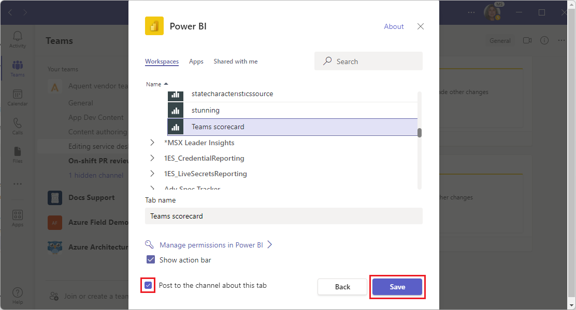Go back using the title bar arrow
The height and width of the screenshot is (310, 576).
(10, 12)
